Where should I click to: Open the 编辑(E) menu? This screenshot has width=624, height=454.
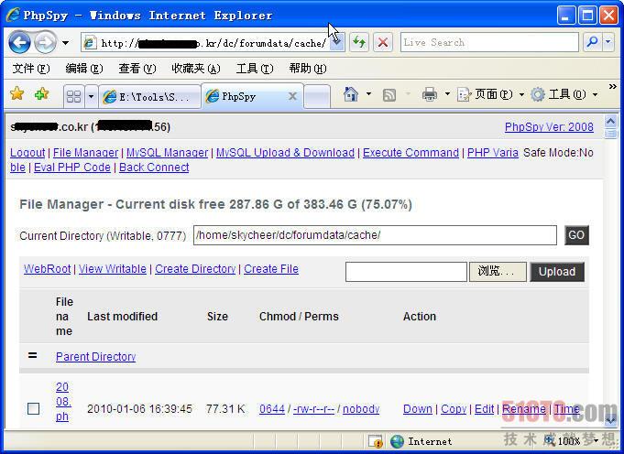pyautogui.click(x=84, y=69)
